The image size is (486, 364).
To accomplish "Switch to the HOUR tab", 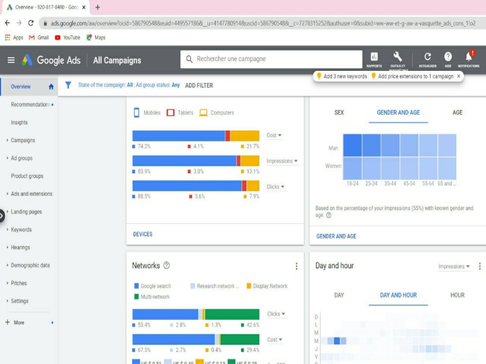I will point(457,295).
